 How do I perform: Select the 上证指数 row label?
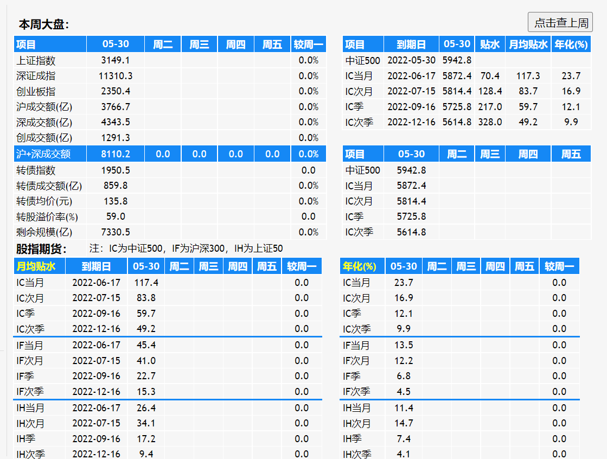pyautogui.click(x=36, y=60)
